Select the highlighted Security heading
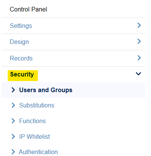Screen dimensions: 151x156 coord(22,75)
